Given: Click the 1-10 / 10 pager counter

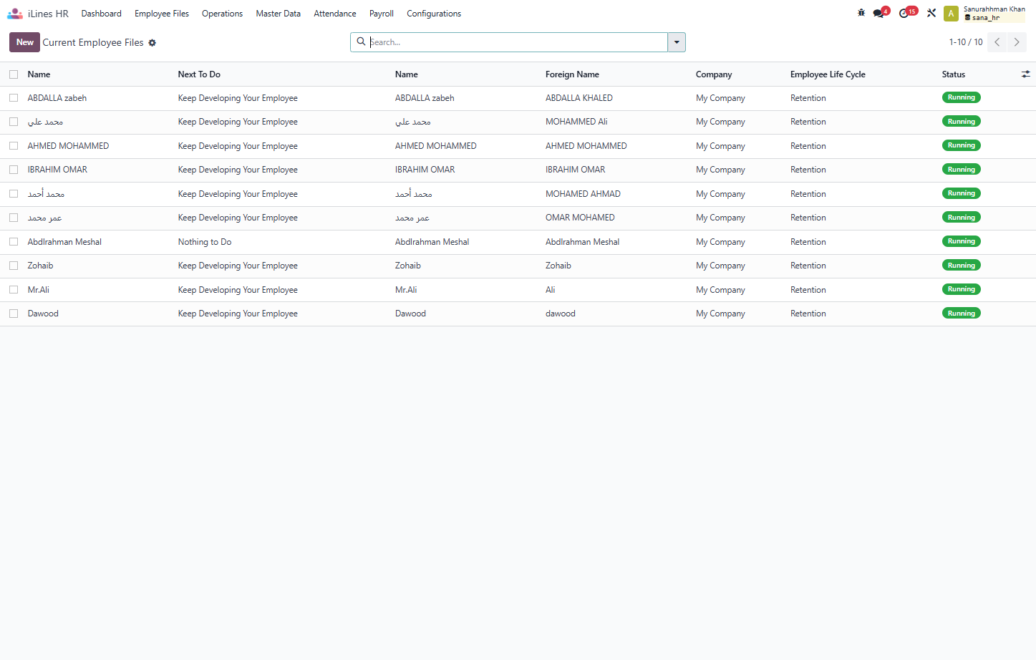Looking at the screenshot, I should pos(966,42).
